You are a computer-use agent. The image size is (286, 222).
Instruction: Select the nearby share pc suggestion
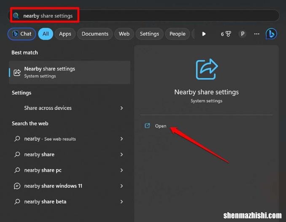(x=70, y=170)
